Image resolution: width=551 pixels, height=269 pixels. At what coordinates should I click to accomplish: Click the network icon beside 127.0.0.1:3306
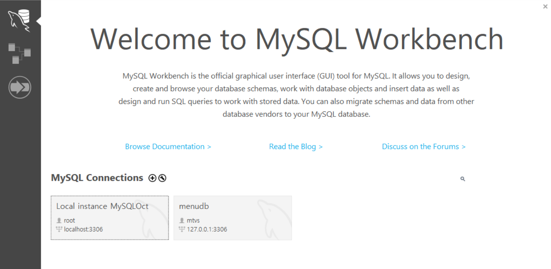(x=182, y=229)
